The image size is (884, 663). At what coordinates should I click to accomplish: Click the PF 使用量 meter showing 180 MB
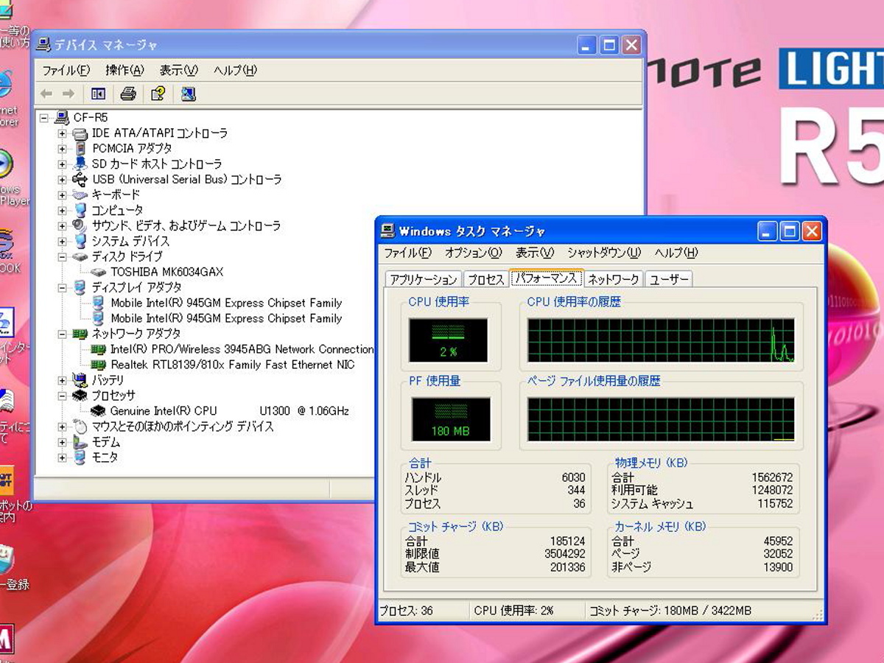(450, 419)
